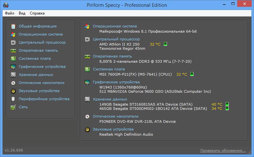Open Звуковые устройства in the sidebar
The image size is (254, 157).
point(39,91)
